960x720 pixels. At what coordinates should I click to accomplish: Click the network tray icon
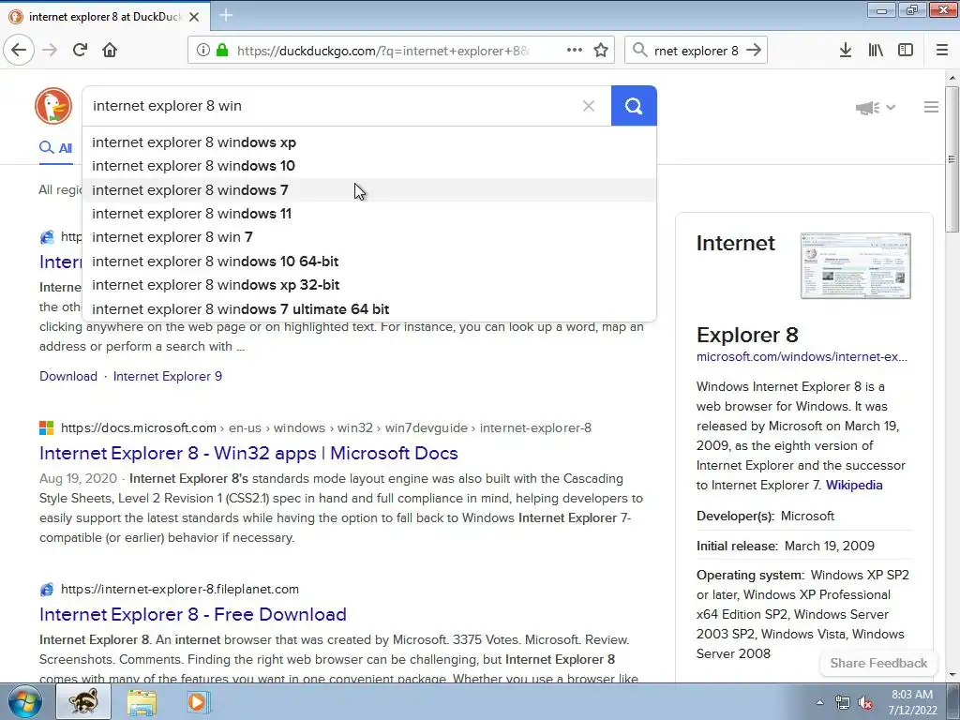(843, 703)
